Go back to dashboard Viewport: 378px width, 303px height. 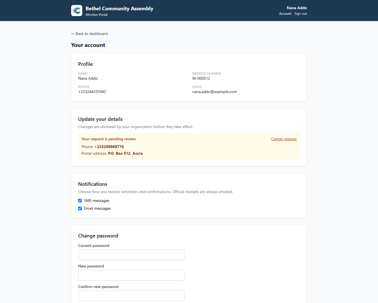pyautogui.click(x=89, y=34)
